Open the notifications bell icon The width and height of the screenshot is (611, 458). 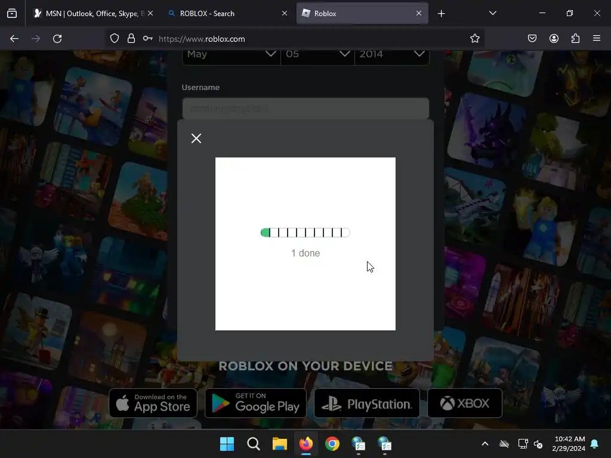(595, 444)
